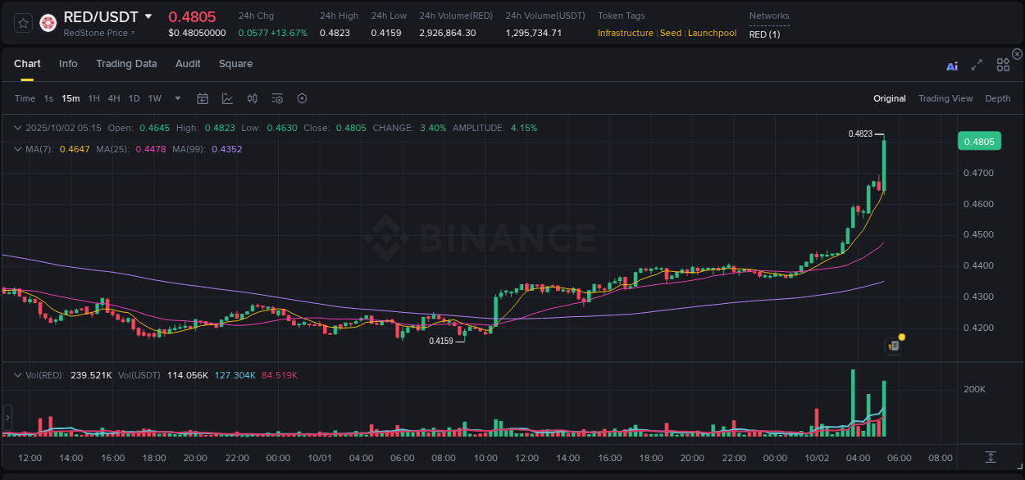Launch the Ai assistant icon
This screenshot has width=1025, height=480.
tap(952, 65)
